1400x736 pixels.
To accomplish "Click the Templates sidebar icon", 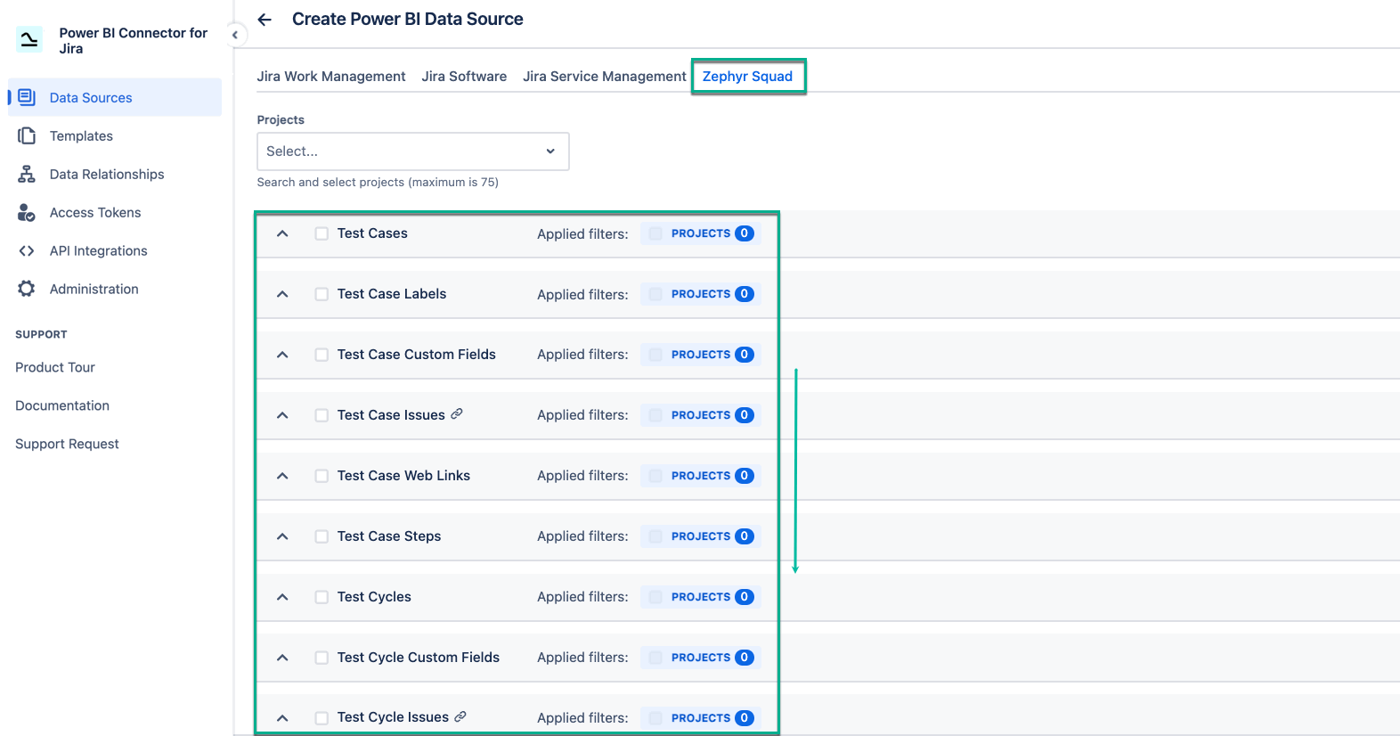I will (x=27, y=135).
